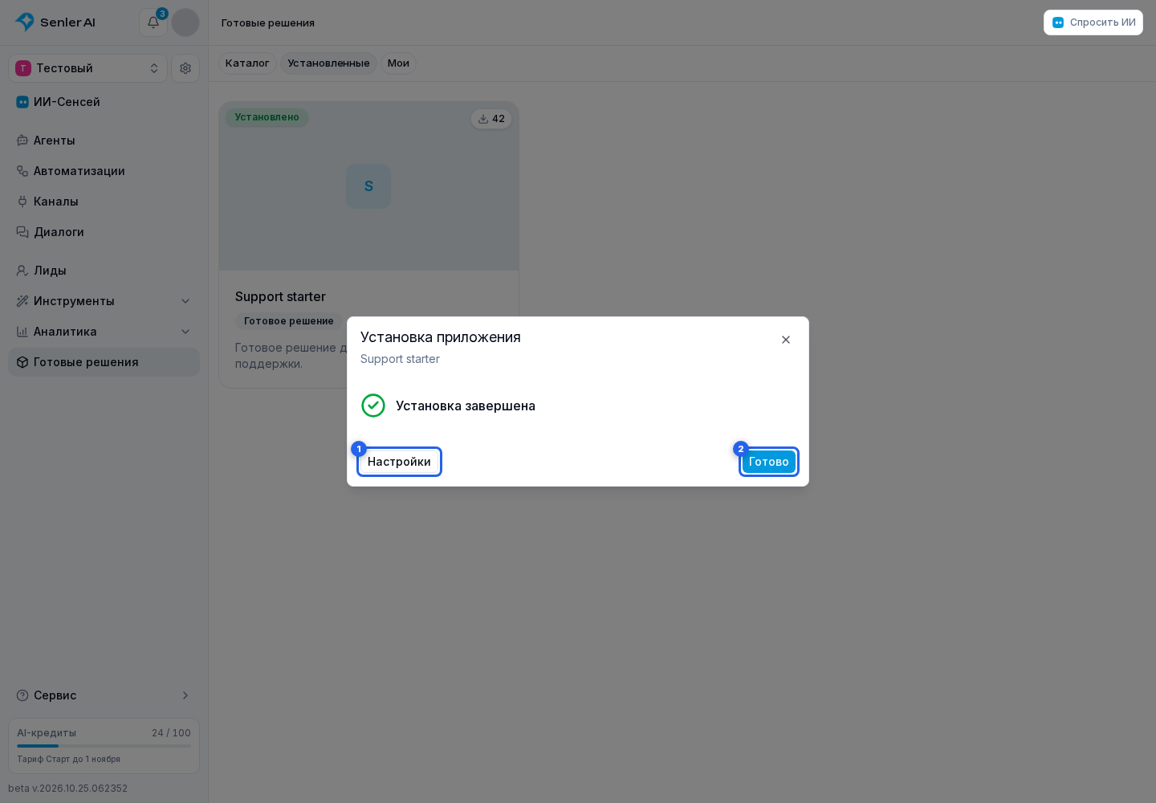Click the Диалоги chat bubbles icon

click(x=22, y=232)
